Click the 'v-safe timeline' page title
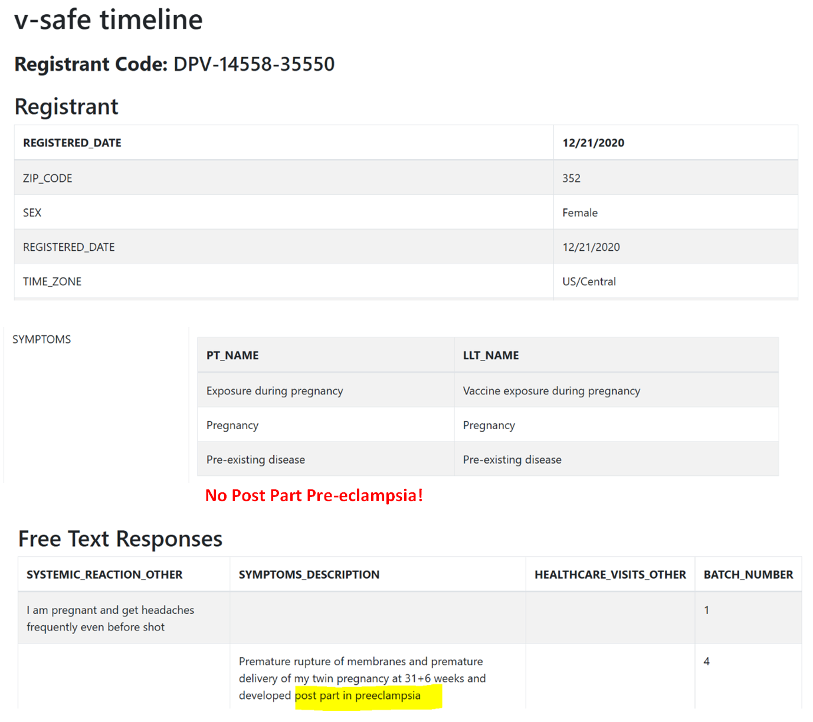Viewport: 813px width, 722px height. (109, 19)
